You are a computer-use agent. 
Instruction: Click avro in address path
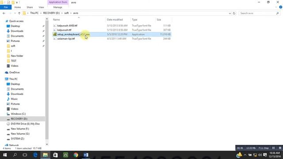[76, 13]
